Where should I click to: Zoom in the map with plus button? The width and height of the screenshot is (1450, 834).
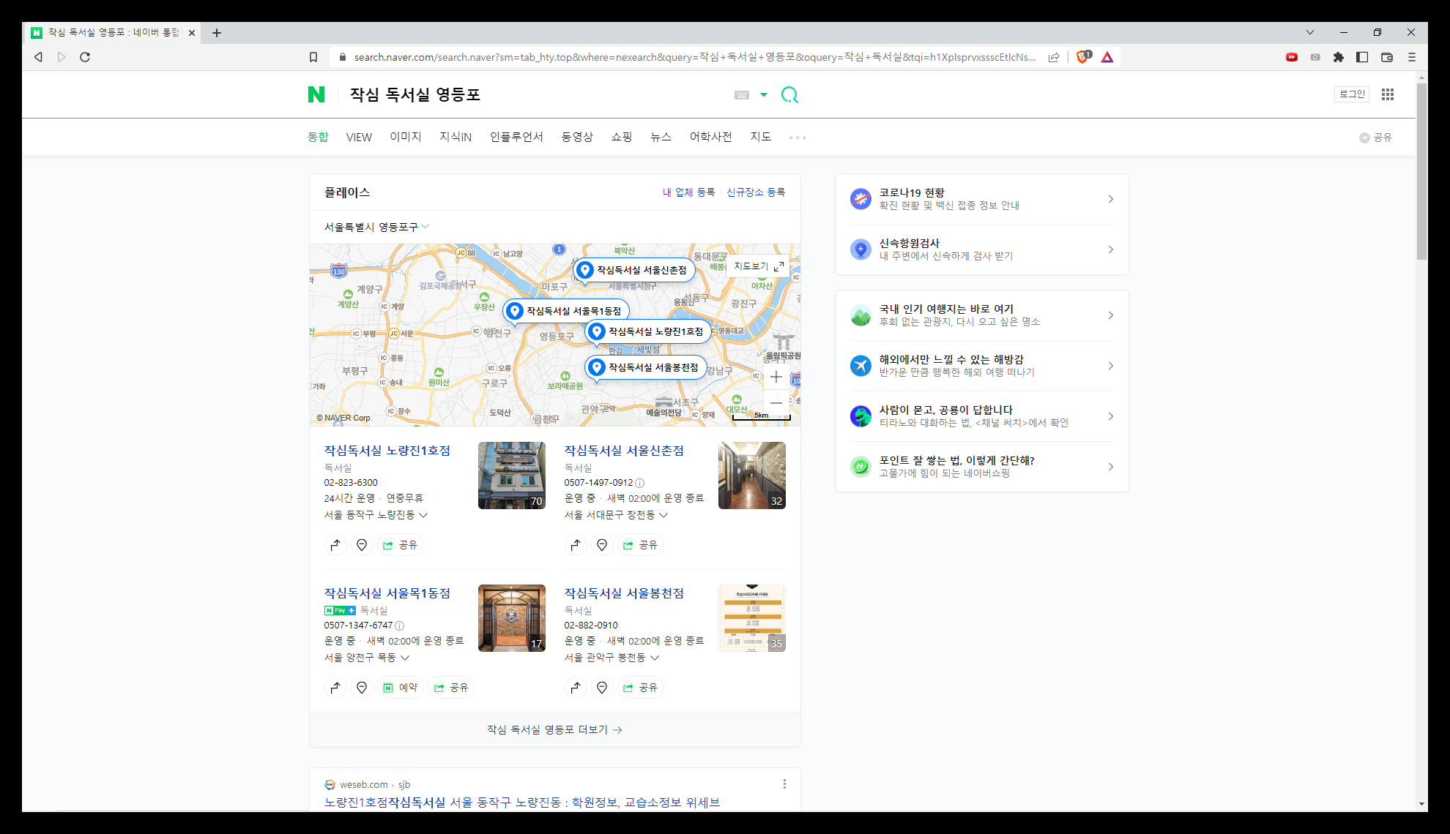776,377
